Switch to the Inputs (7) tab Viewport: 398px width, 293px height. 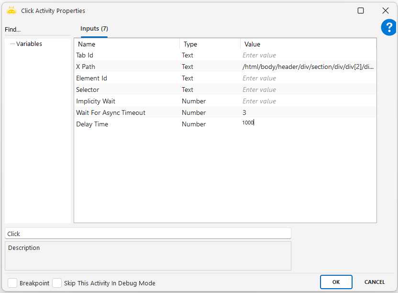click(94, 29)
